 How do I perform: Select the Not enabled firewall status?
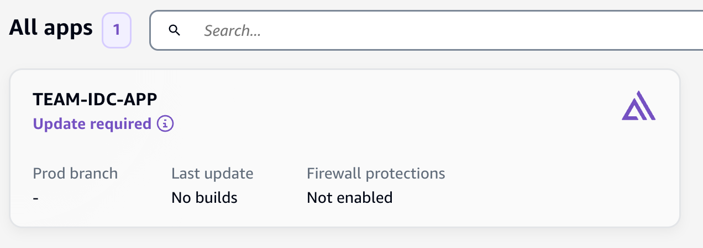click(x=350, y=197)
